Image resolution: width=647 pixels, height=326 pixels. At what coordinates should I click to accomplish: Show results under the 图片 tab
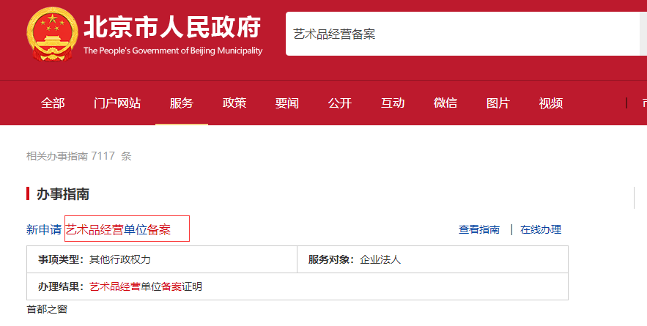point(498,103)
